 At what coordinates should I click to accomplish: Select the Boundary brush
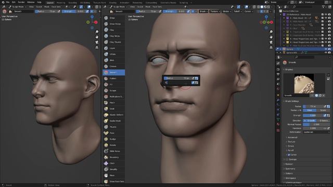click(x=113, y=157)
